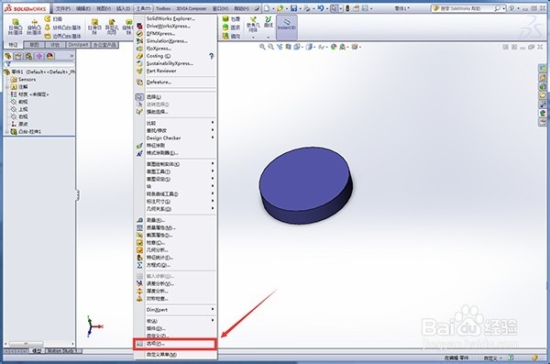Click the Zoom to Area magnifier icon
The height and width of the screenshot is (364, 550).
coord(270,47)
